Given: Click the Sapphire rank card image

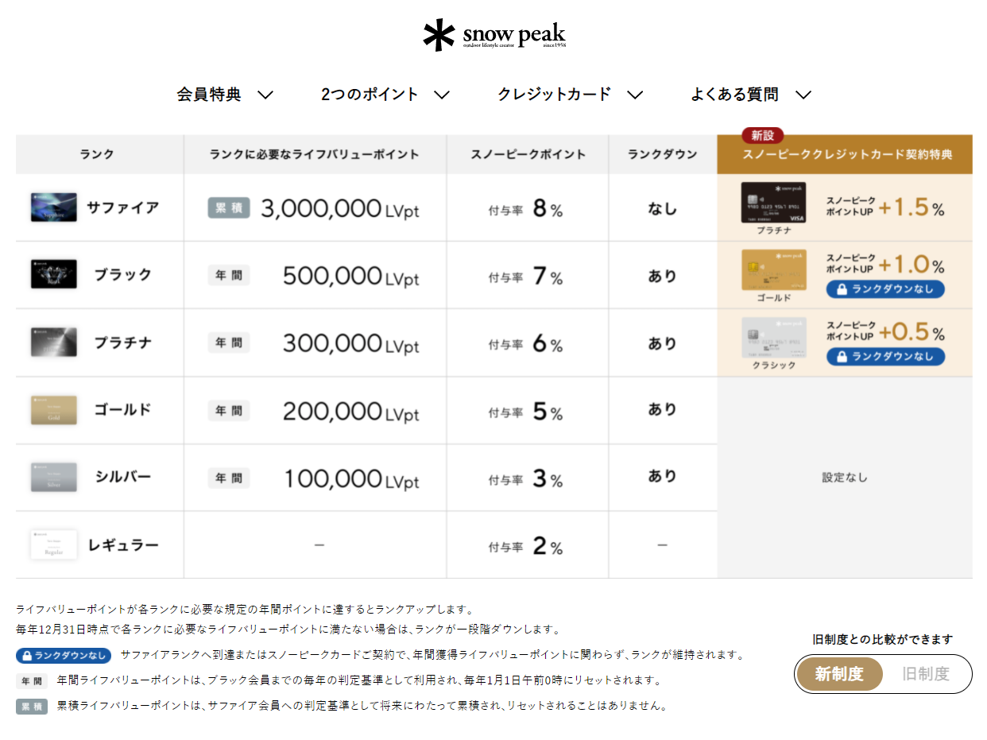Looking at the screenshot, I should tap(54, 207).
